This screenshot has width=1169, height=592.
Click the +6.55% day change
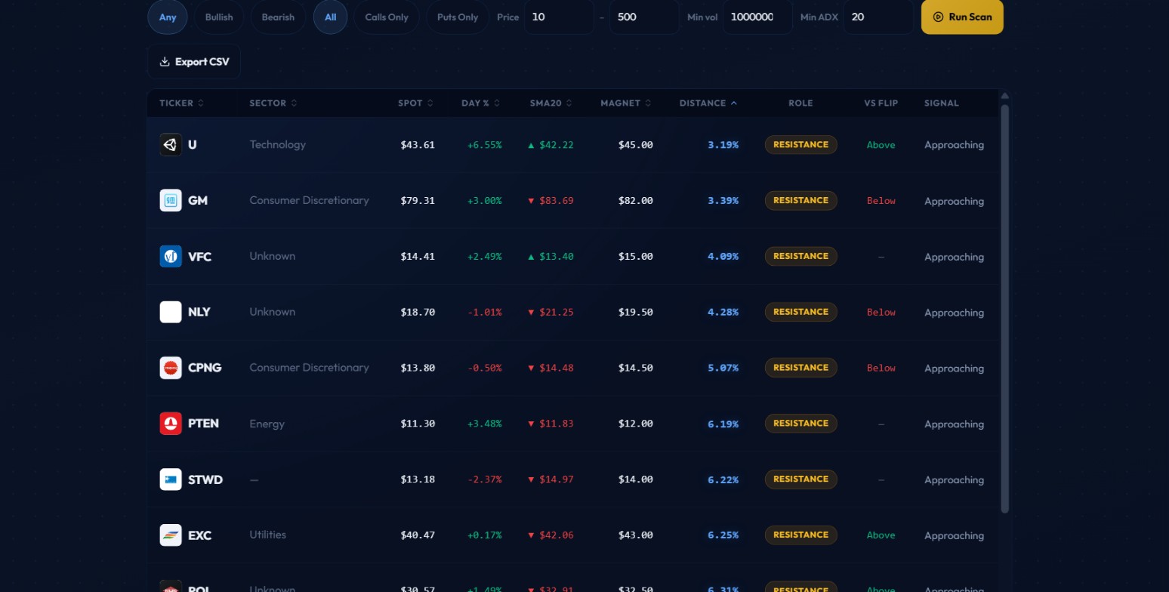pos(484,145)
